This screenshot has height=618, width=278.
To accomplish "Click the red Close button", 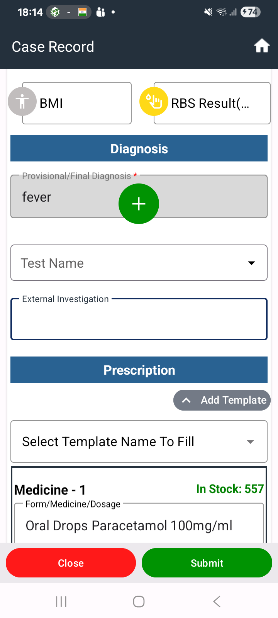I will pyautogui.click(x=71, y=563).
